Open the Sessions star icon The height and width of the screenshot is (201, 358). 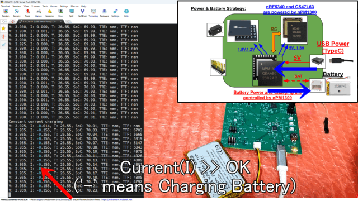49,13
